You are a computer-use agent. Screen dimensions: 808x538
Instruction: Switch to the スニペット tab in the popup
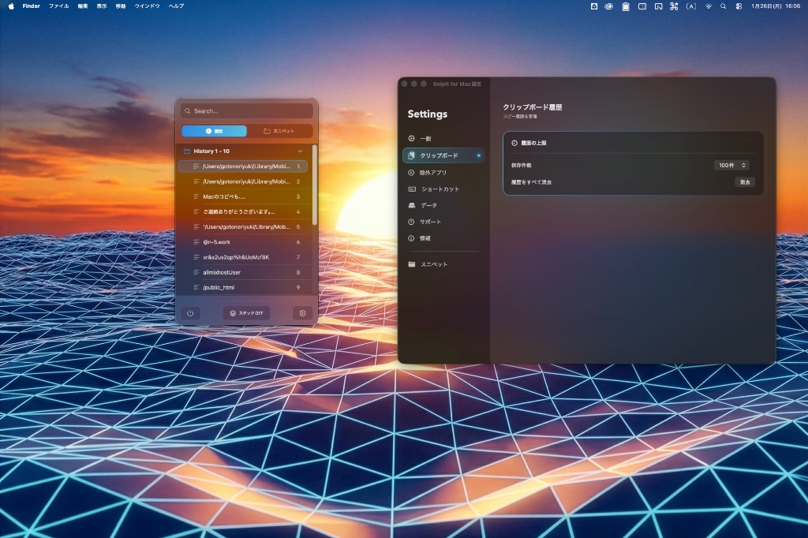coord(281,130)
